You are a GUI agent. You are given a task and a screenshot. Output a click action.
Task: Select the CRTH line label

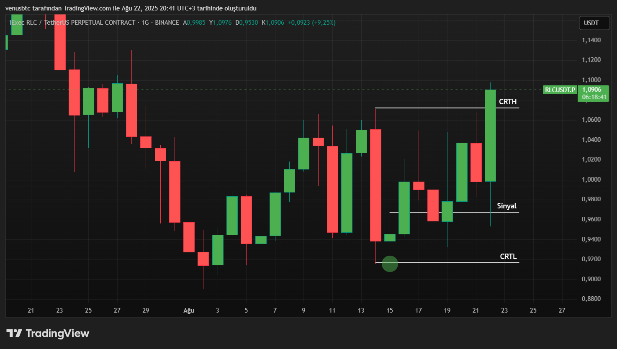point(507,102)
